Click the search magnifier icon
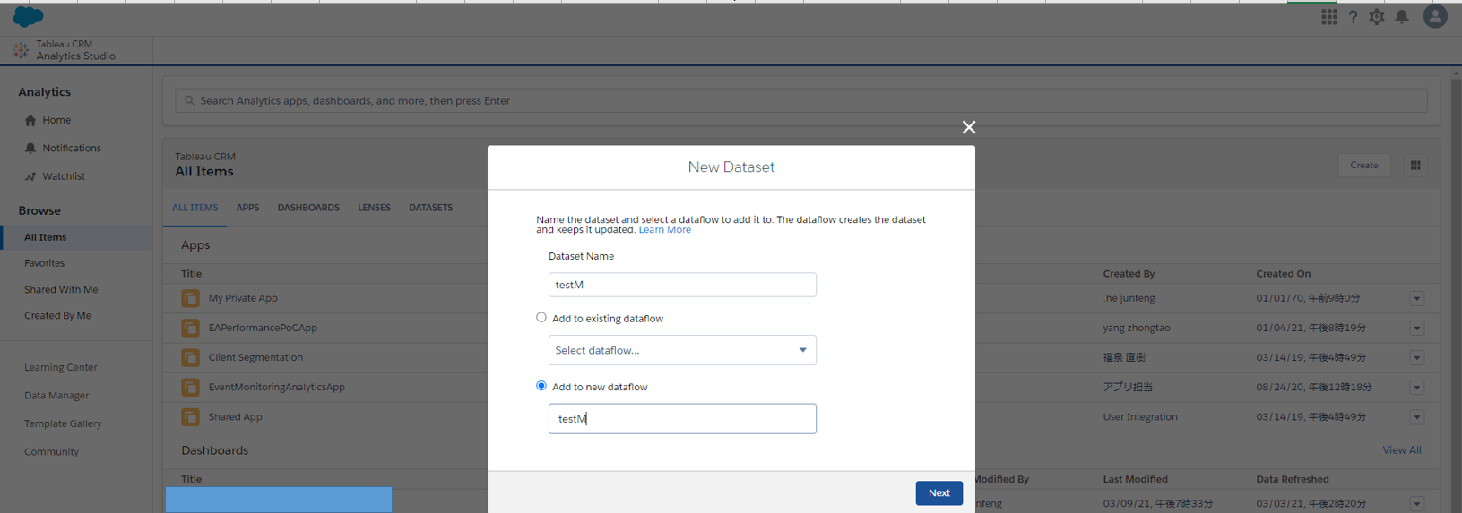 coord(189,101)
